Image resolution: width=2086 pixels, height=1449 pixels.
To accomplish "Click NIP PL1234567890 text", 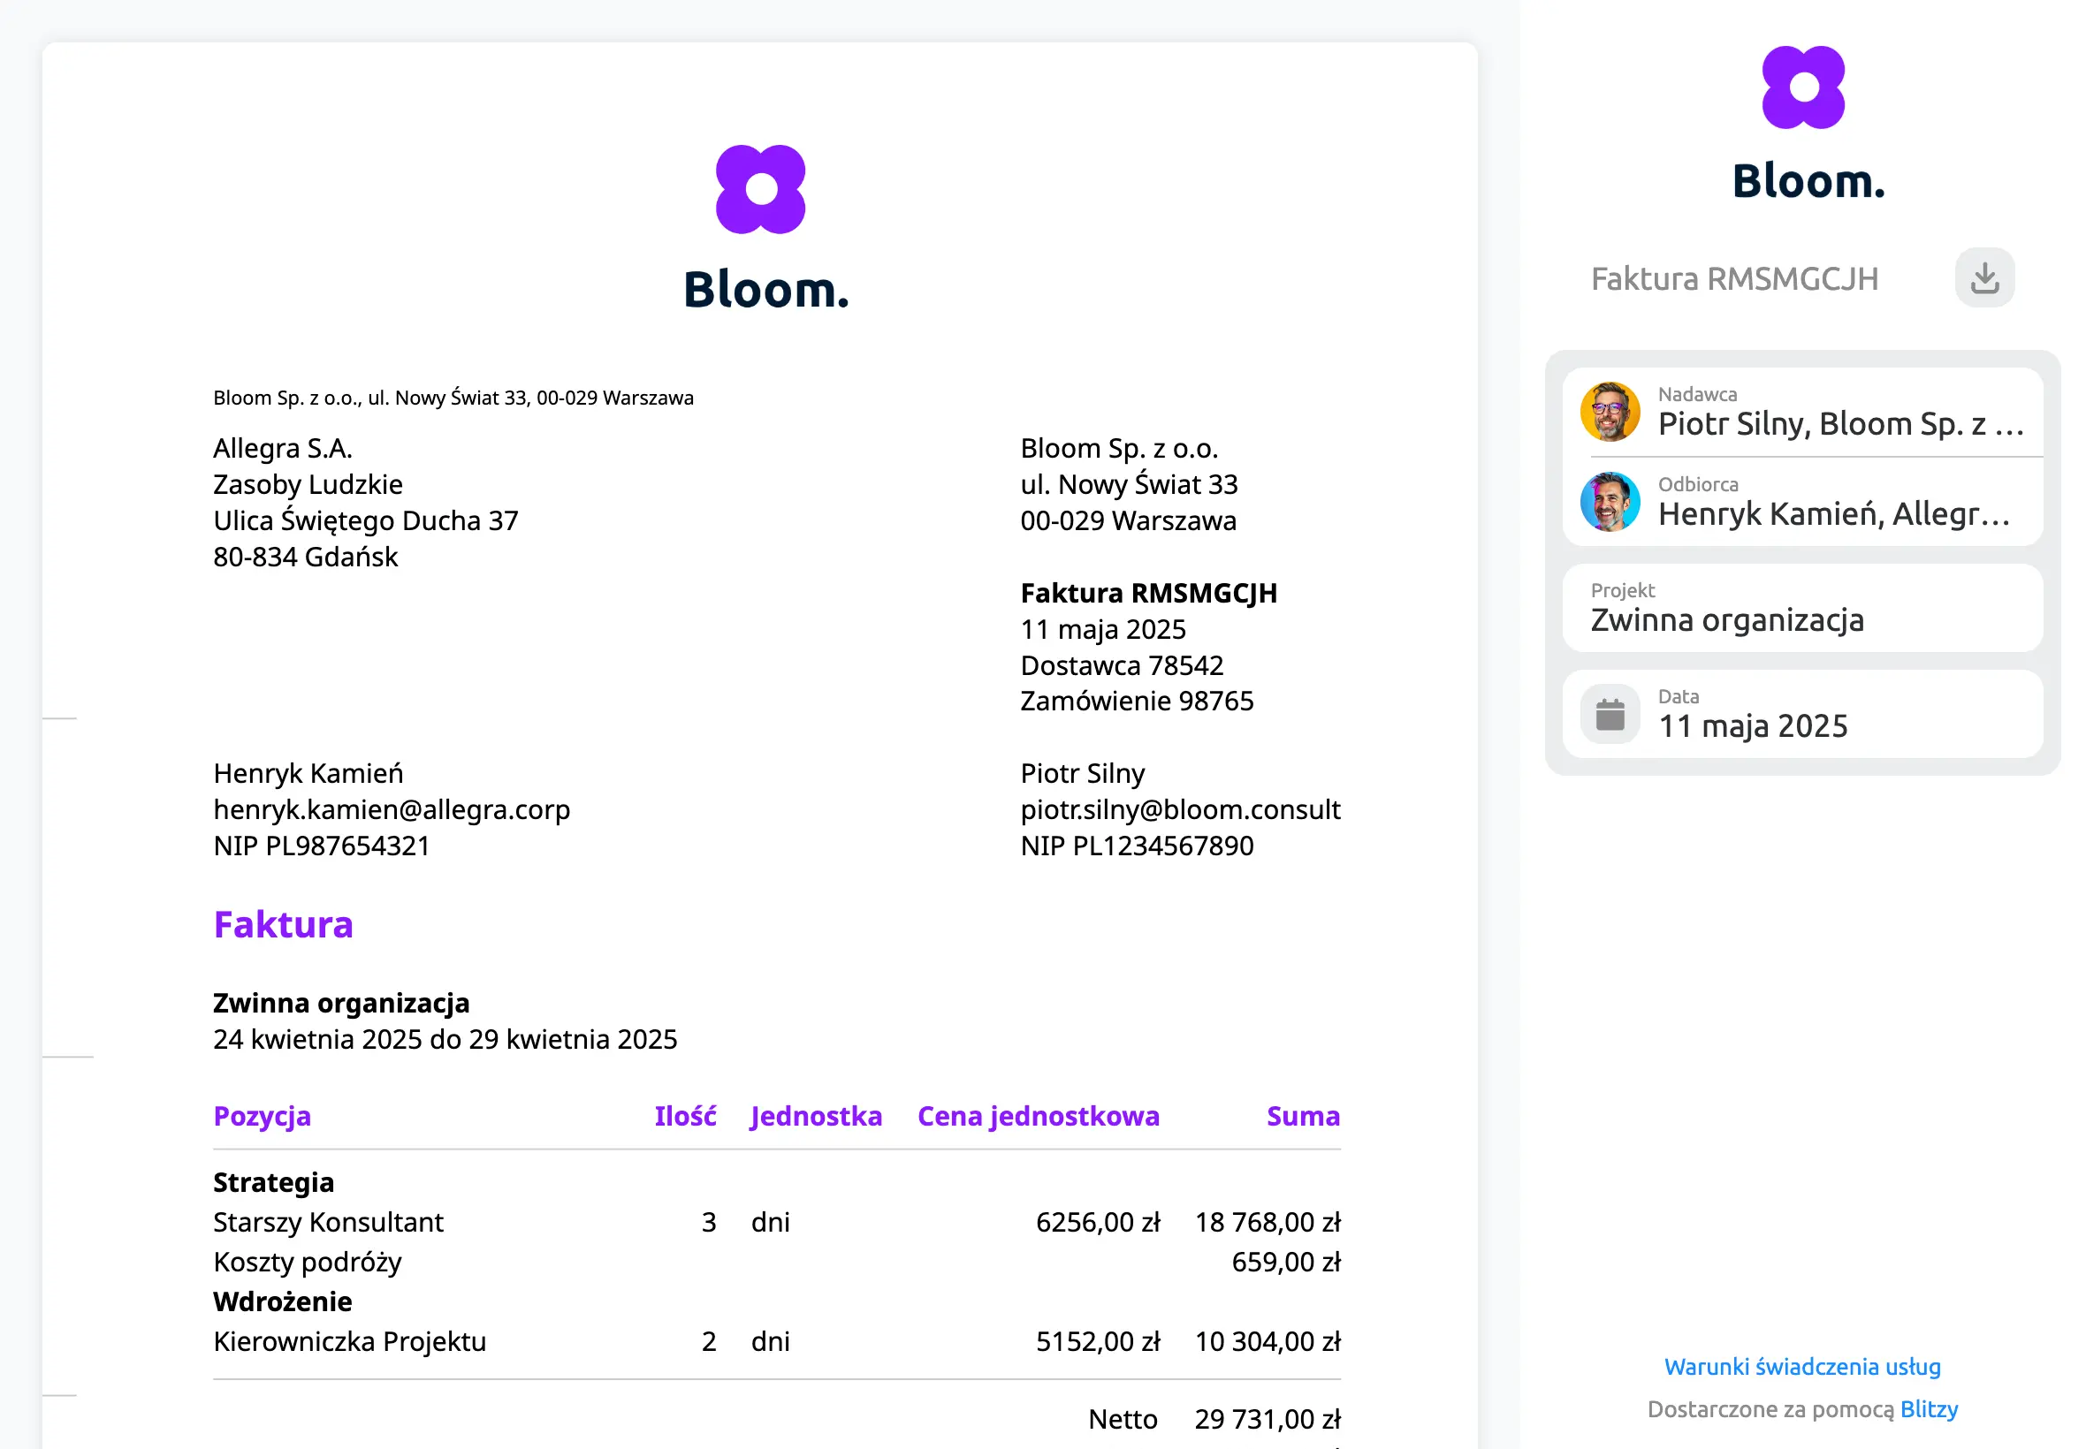I will coord(1136,846).
